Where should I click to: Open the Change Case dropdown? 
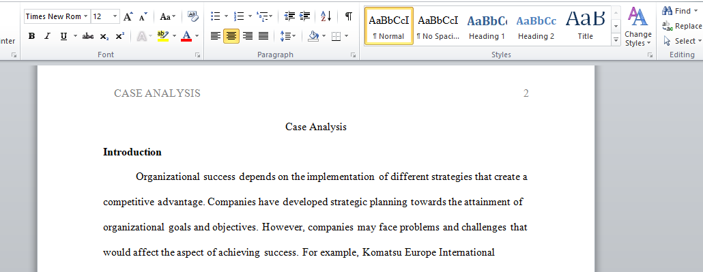168,16
